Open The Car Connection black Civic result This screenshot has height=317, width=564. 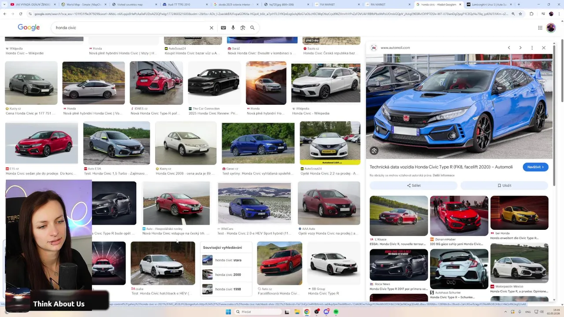214,83
